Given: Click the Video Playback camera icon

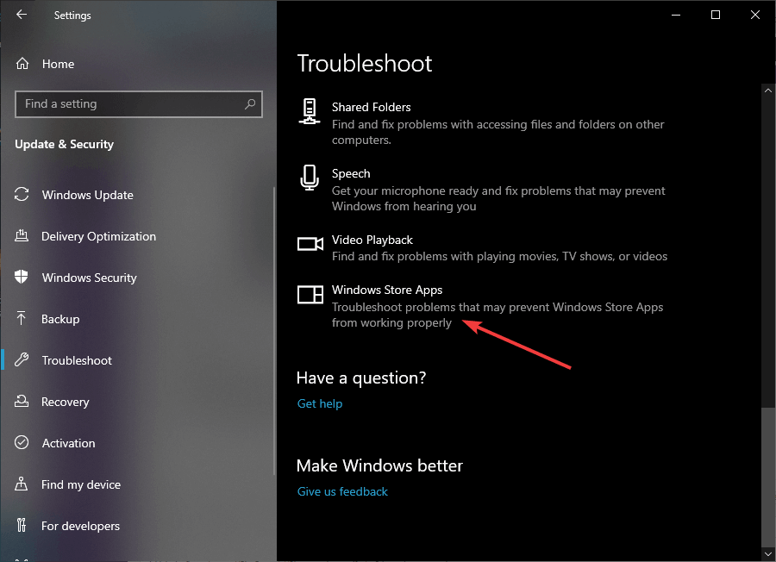Looking at the screenshot, I should (310, 243).
